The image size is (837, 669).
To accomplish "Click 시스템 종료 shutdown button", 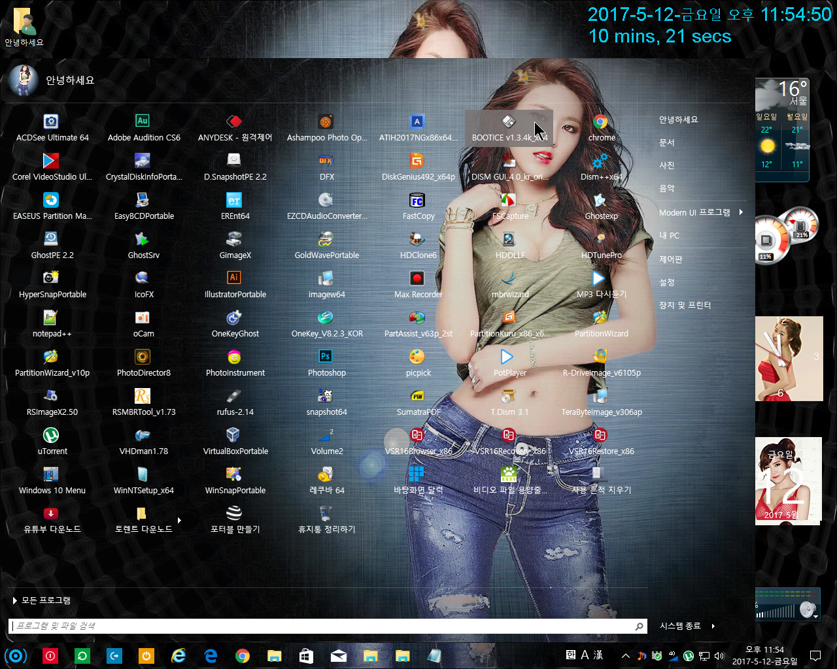I will click(x=680, y=626).
